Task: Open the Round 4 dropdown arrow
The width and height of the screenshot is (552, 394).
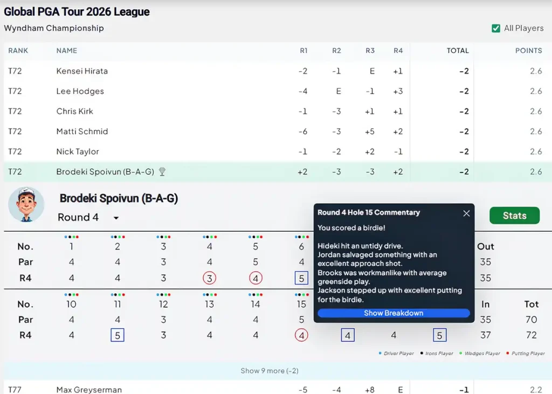Action: pyautogui.click(x=116, y=218)
